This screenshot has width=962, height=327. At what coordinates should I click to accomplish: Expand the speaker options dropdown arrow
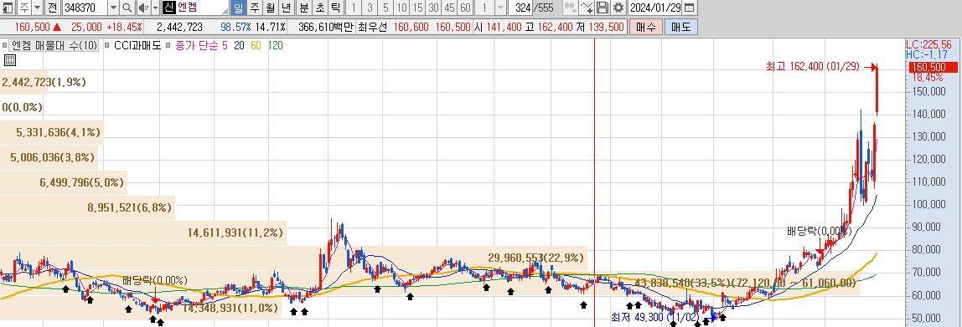click(x=154, y=8)
